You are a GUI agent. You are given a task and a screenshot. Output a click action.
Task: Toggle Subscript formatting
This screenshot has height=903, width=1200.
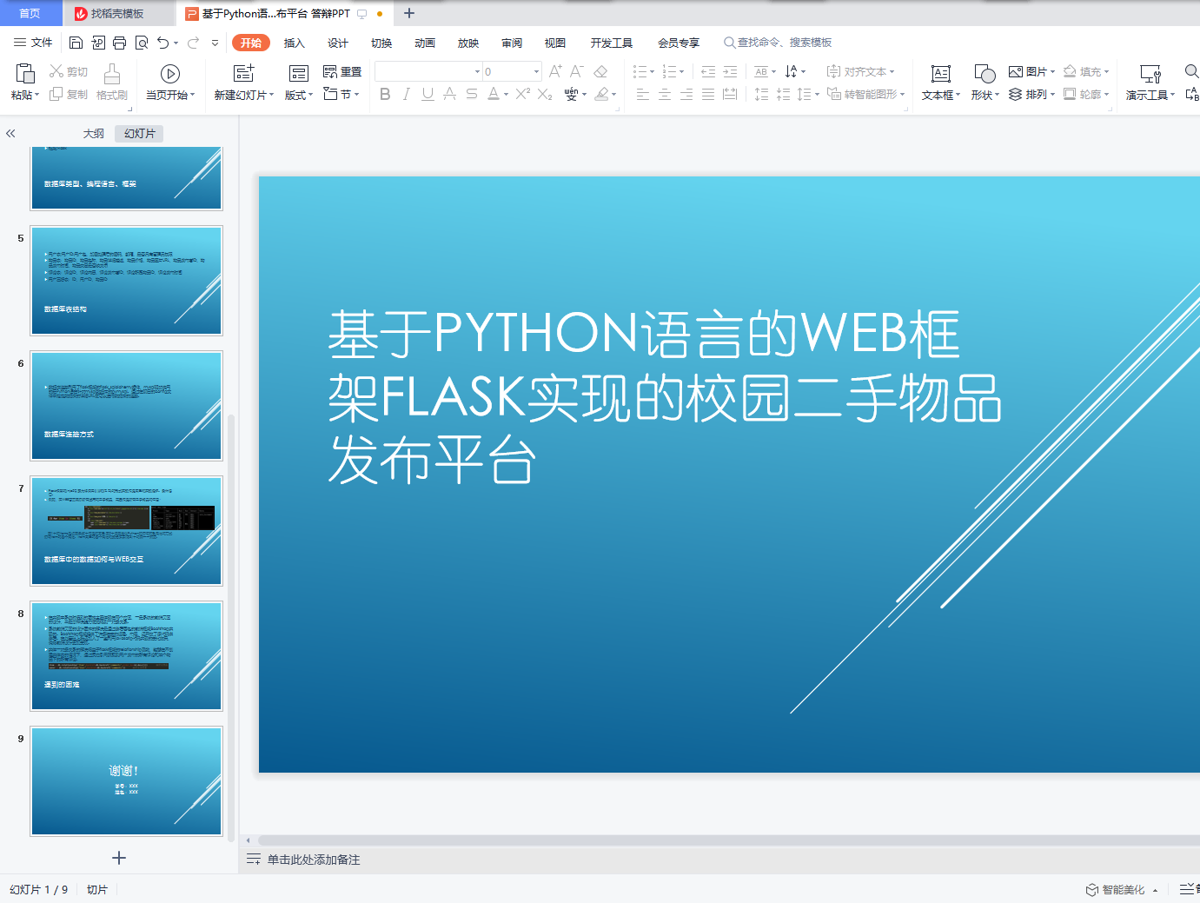545,95
